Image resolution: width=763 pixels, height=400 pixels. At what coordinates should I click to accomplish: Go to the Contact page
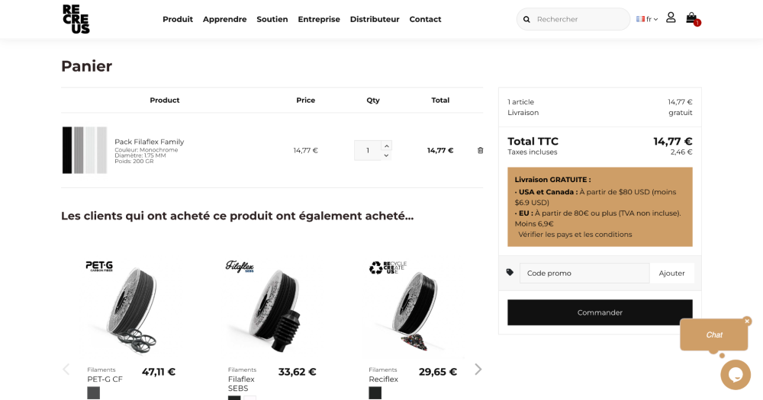pos(425,19)
